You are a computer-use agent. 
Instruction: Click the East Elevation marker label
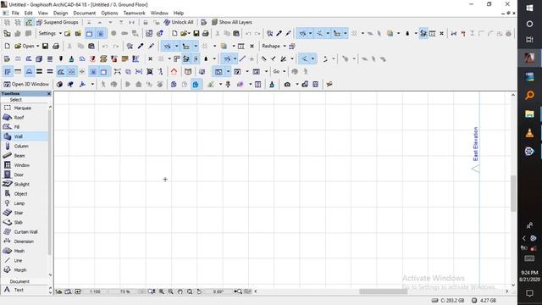[476, 144]
